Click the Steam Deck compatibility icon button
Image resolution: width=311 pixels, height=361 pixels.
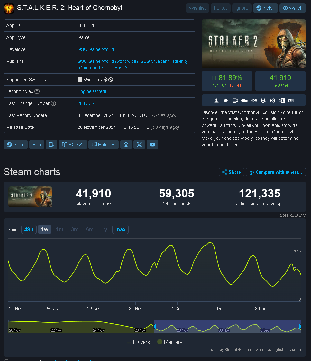[x=51, y=145]
